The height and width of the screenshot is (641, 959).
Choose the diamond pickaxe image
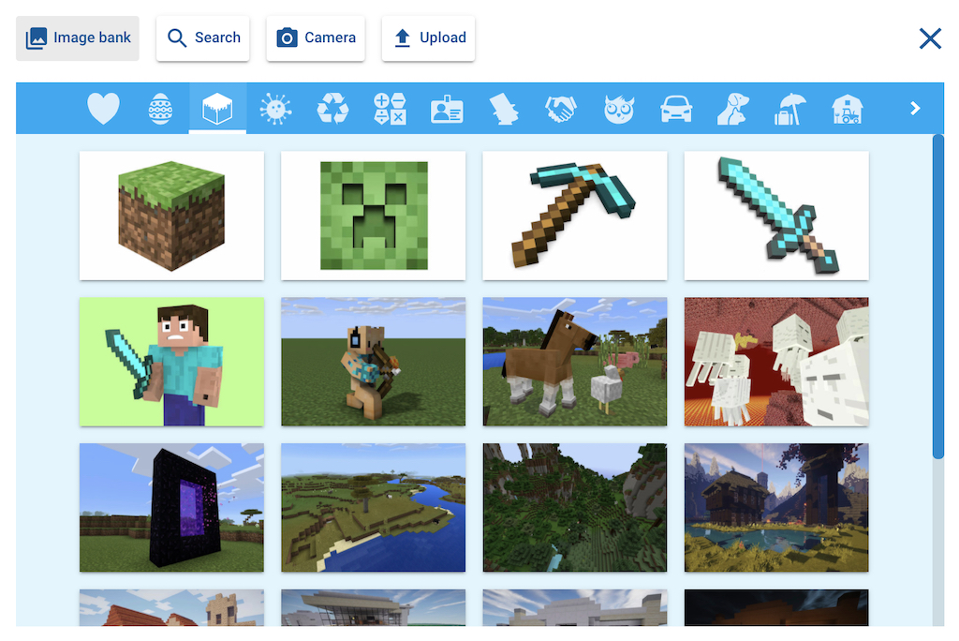575,216
